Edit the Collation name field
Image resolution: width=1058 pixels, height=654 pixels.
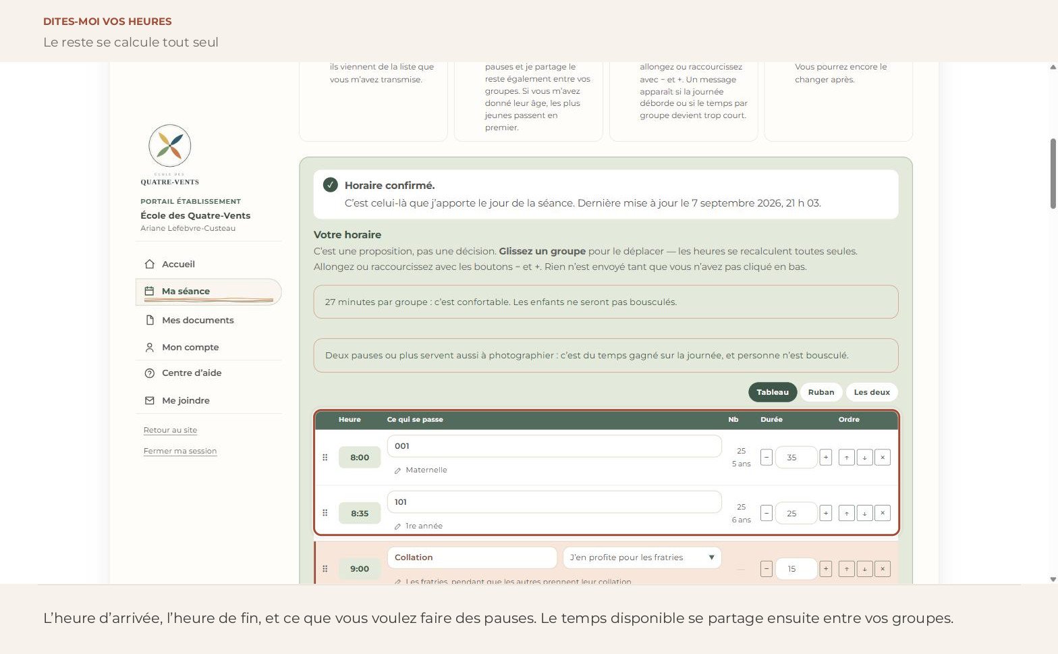[x=472, y=557]
